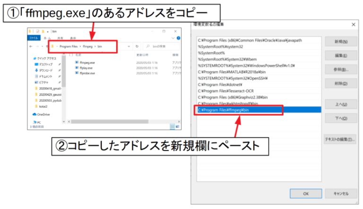Click the refresh icon beside address bar
The height and width of the screenshot is (209, 363).
(x=137, y=46)
